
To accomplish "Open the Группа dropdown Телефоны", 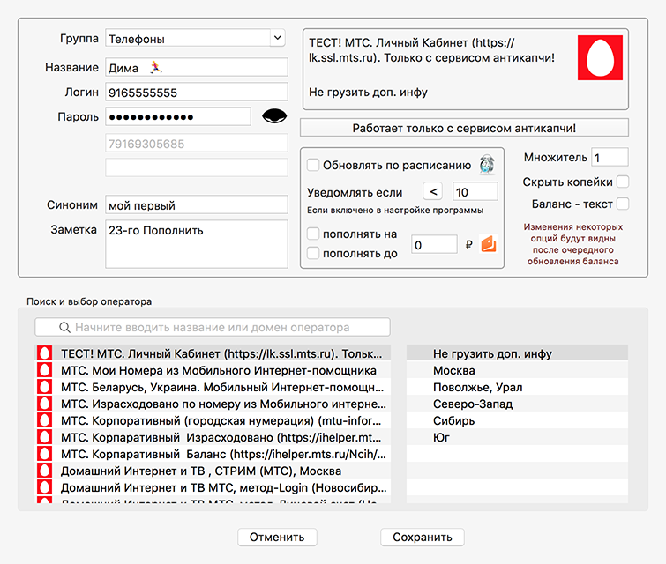I will coord(195,38).
